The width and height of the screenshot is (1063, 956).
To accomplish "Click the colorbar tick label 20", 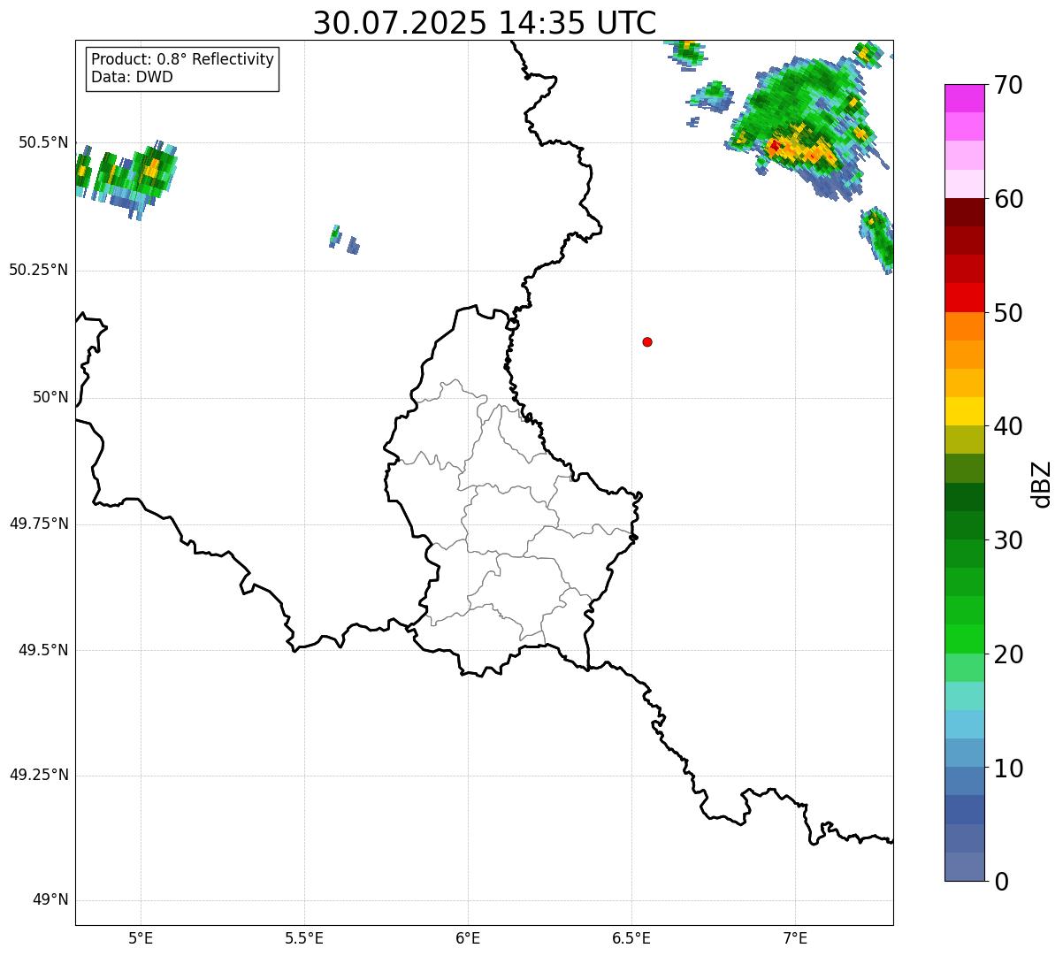I will [x=1008, y=654].
